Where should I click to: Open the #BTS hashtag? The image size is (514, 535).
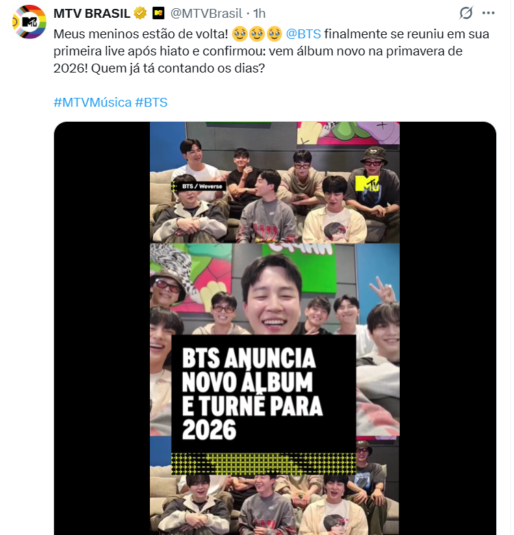point(151,103)
